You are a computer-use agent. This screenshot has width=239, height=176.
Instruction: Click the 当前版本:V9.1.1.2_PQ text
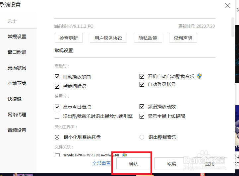pos(74,26)
